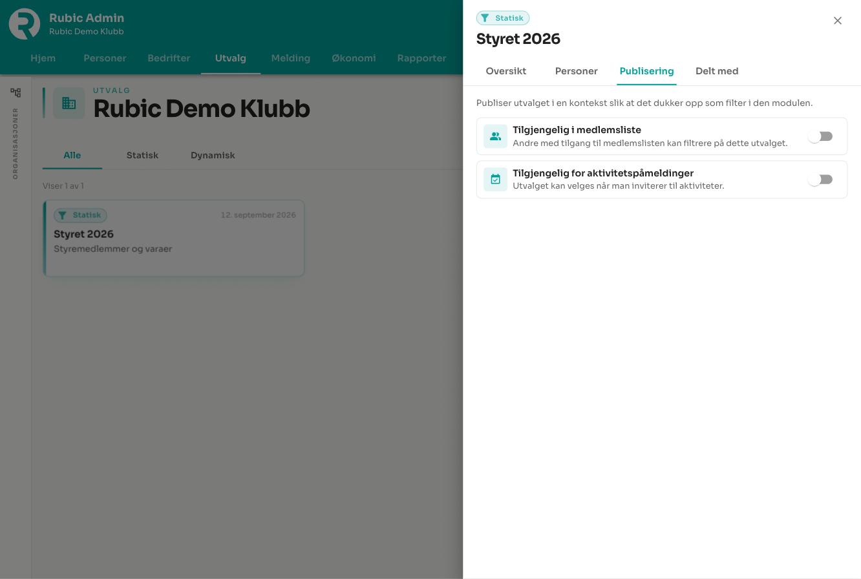Open the Styret 2026 selection card
Viewport: 861px width, 579px height.
point(174,238)
